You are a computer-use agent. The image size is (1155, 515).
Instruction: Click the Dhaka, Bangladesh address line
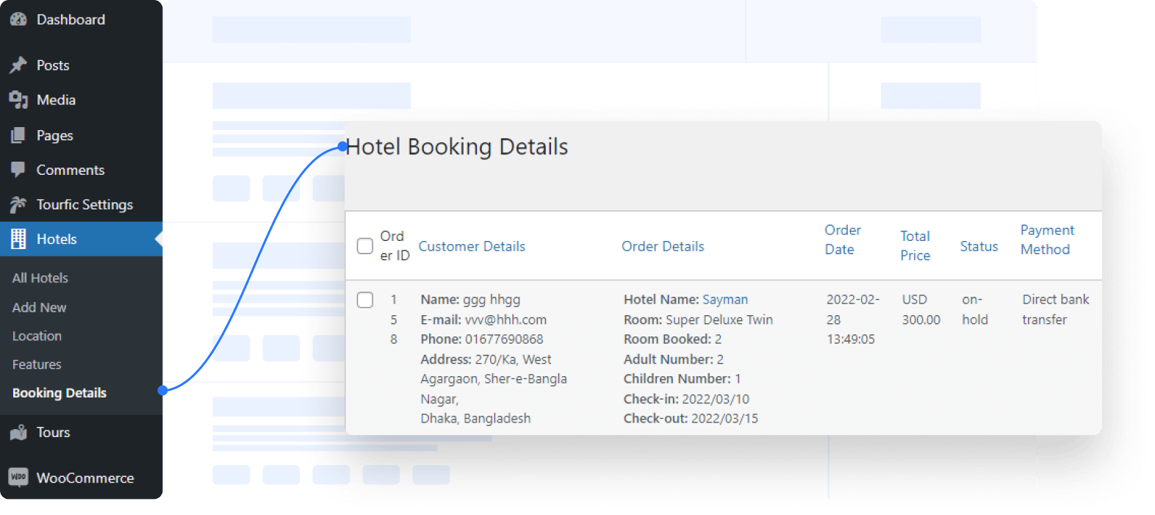(x=475, y=418)
